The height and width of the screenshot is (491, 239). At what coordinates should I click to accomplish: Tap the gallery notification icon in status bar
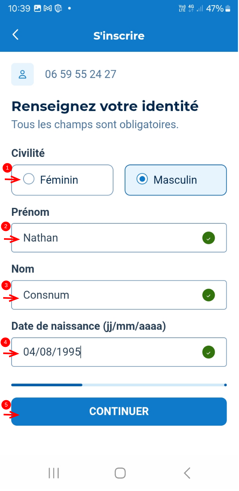[37, 8]
